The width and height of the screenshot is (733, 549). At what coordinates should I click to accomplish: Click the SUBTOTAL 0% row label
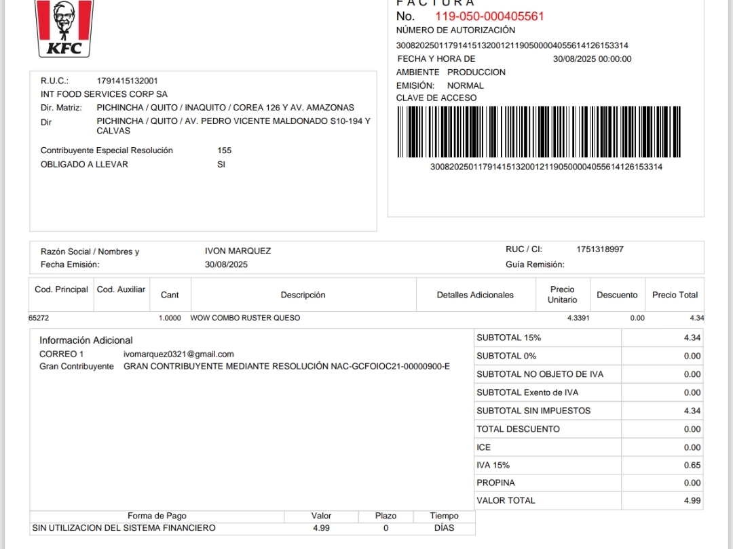coord(506,356)
